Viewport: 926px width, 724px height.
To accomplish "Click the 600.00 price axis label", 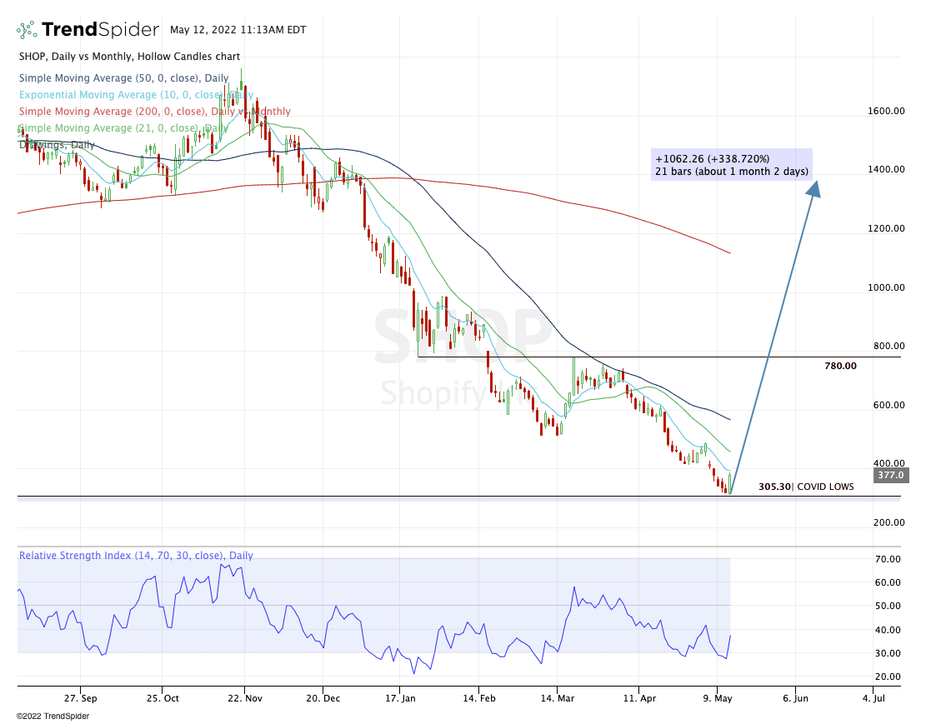I will point(888,405).
